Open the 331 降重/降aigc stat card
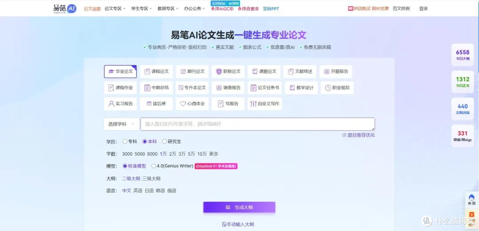479x231 pixels. click(x=463, y=136)
